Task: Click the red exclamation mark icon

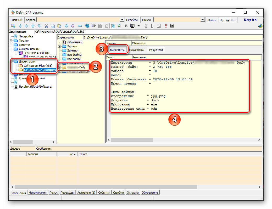Action: 166,26
